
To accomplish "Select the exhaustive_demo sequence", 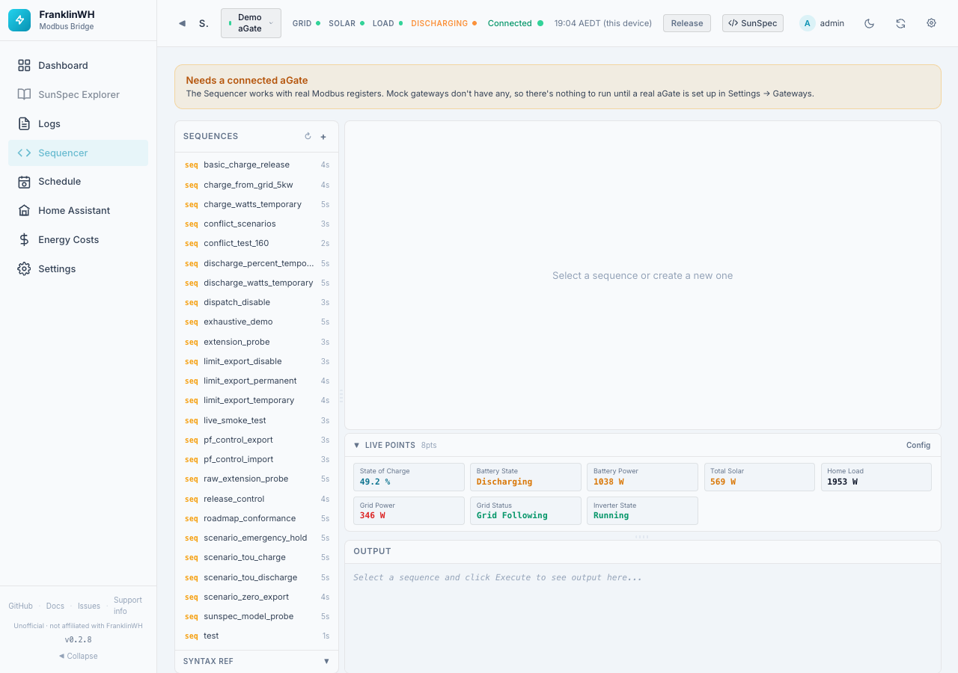I will (x=257, y=322).
